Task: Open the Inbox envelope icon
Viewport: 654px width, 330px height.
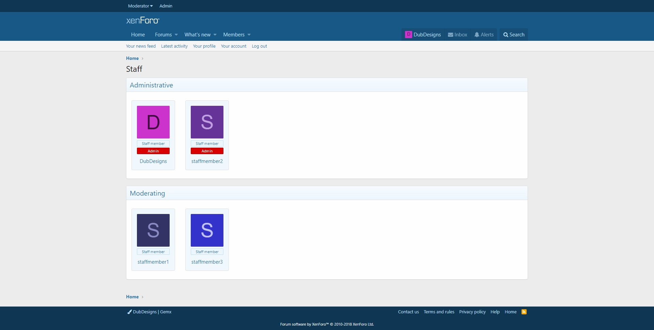Action: [451, 35]
